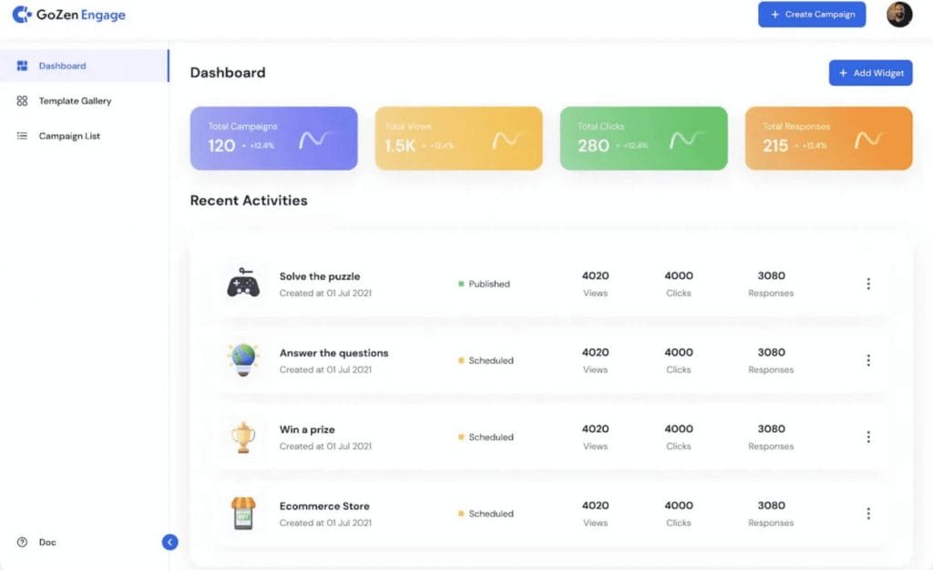Image resolution: width=933 pixels, height=570 pixels.
Task: Open the Total Responses orange card
Action: [x=828, y=138]
